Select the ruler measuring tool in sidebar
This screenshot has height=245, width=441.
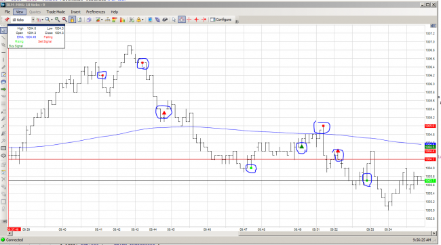[x=3, y=67]
